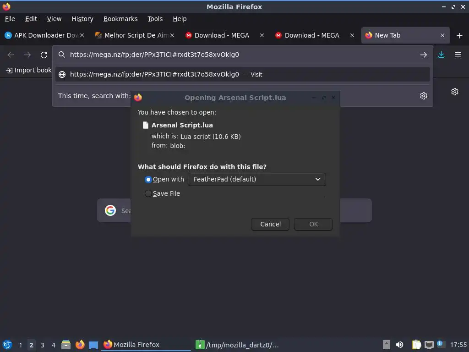Reload the page with refresh icon

coord(44,55)
